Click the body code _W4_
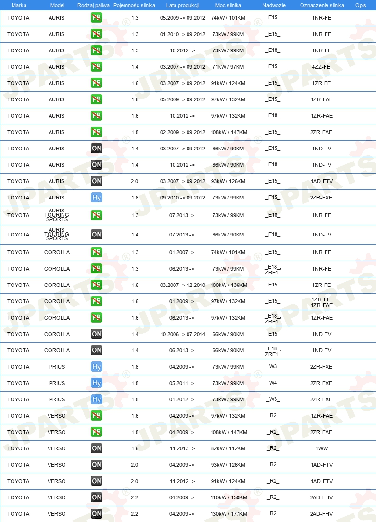The image size is (376, 522). 273,383
